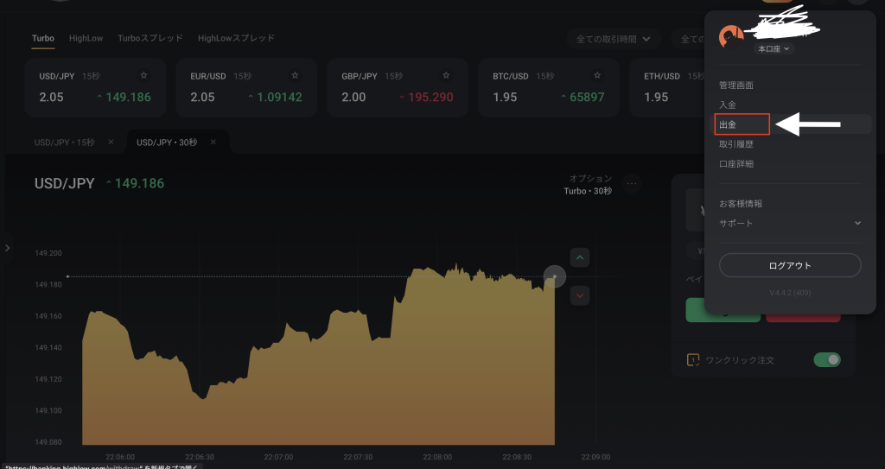Click the green up-arrow High button beside chart

(x=580, y=257)
